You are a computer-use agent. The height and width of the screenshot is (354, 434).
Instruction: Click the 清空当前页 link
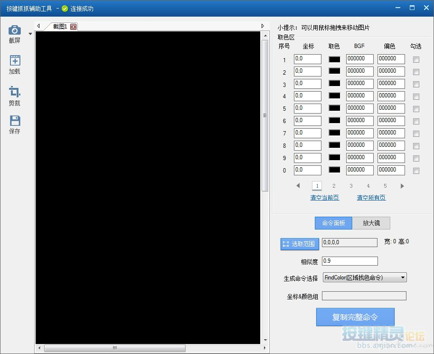point(324,198)
